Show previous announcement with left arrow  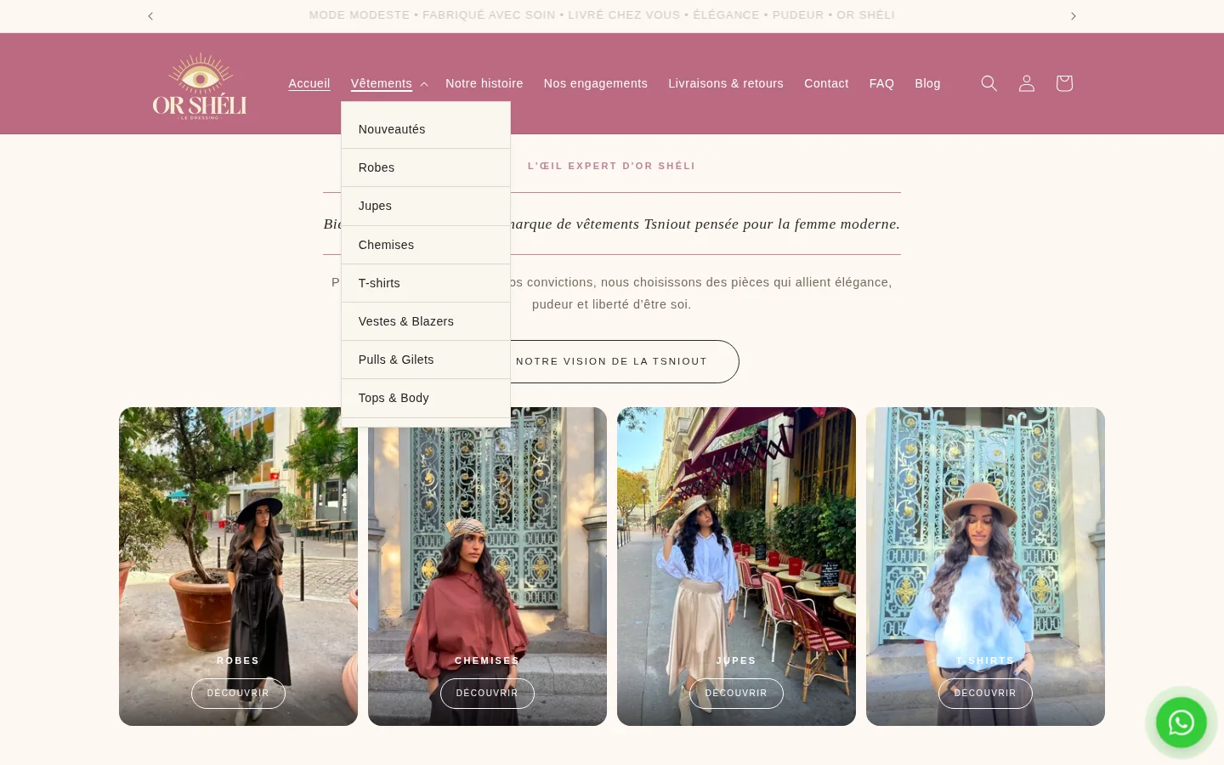[150, 16]
